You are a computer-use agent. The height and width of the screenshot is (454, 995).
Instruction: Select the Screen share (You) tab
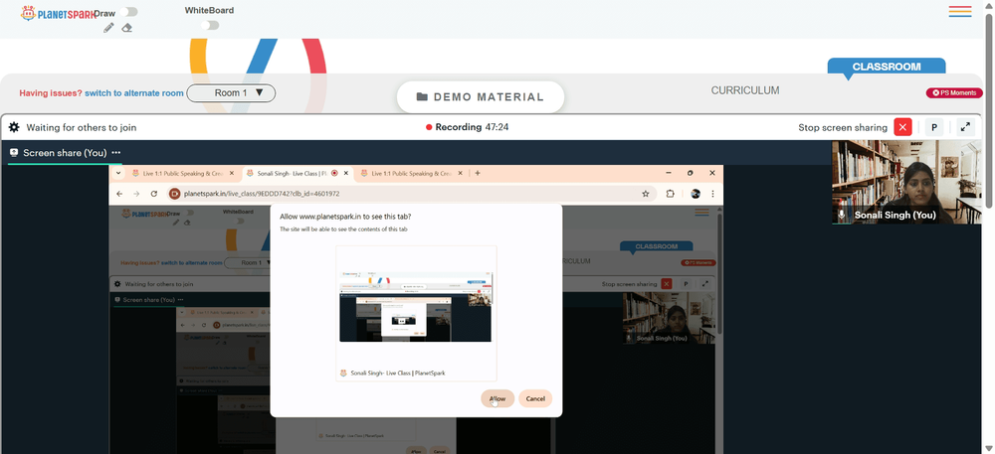click(x=65, y=153)
